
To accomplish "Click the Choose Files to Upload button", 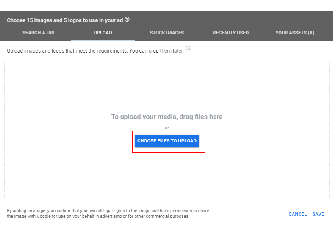I will (x=167, y=141).
